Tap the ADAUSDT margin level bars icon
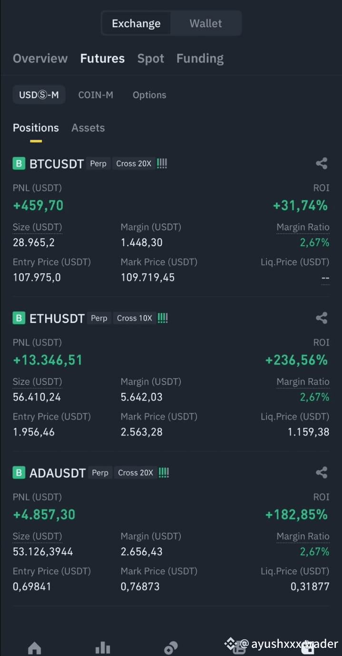Viewport: 342px width, 656px height. click(x=164, y=472)
